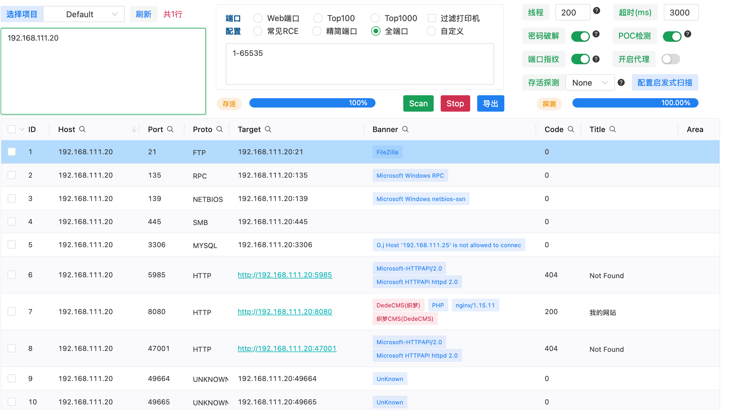Click the search icon beside Port header
The image size is (733, 412).
click(x=170, y=129)
